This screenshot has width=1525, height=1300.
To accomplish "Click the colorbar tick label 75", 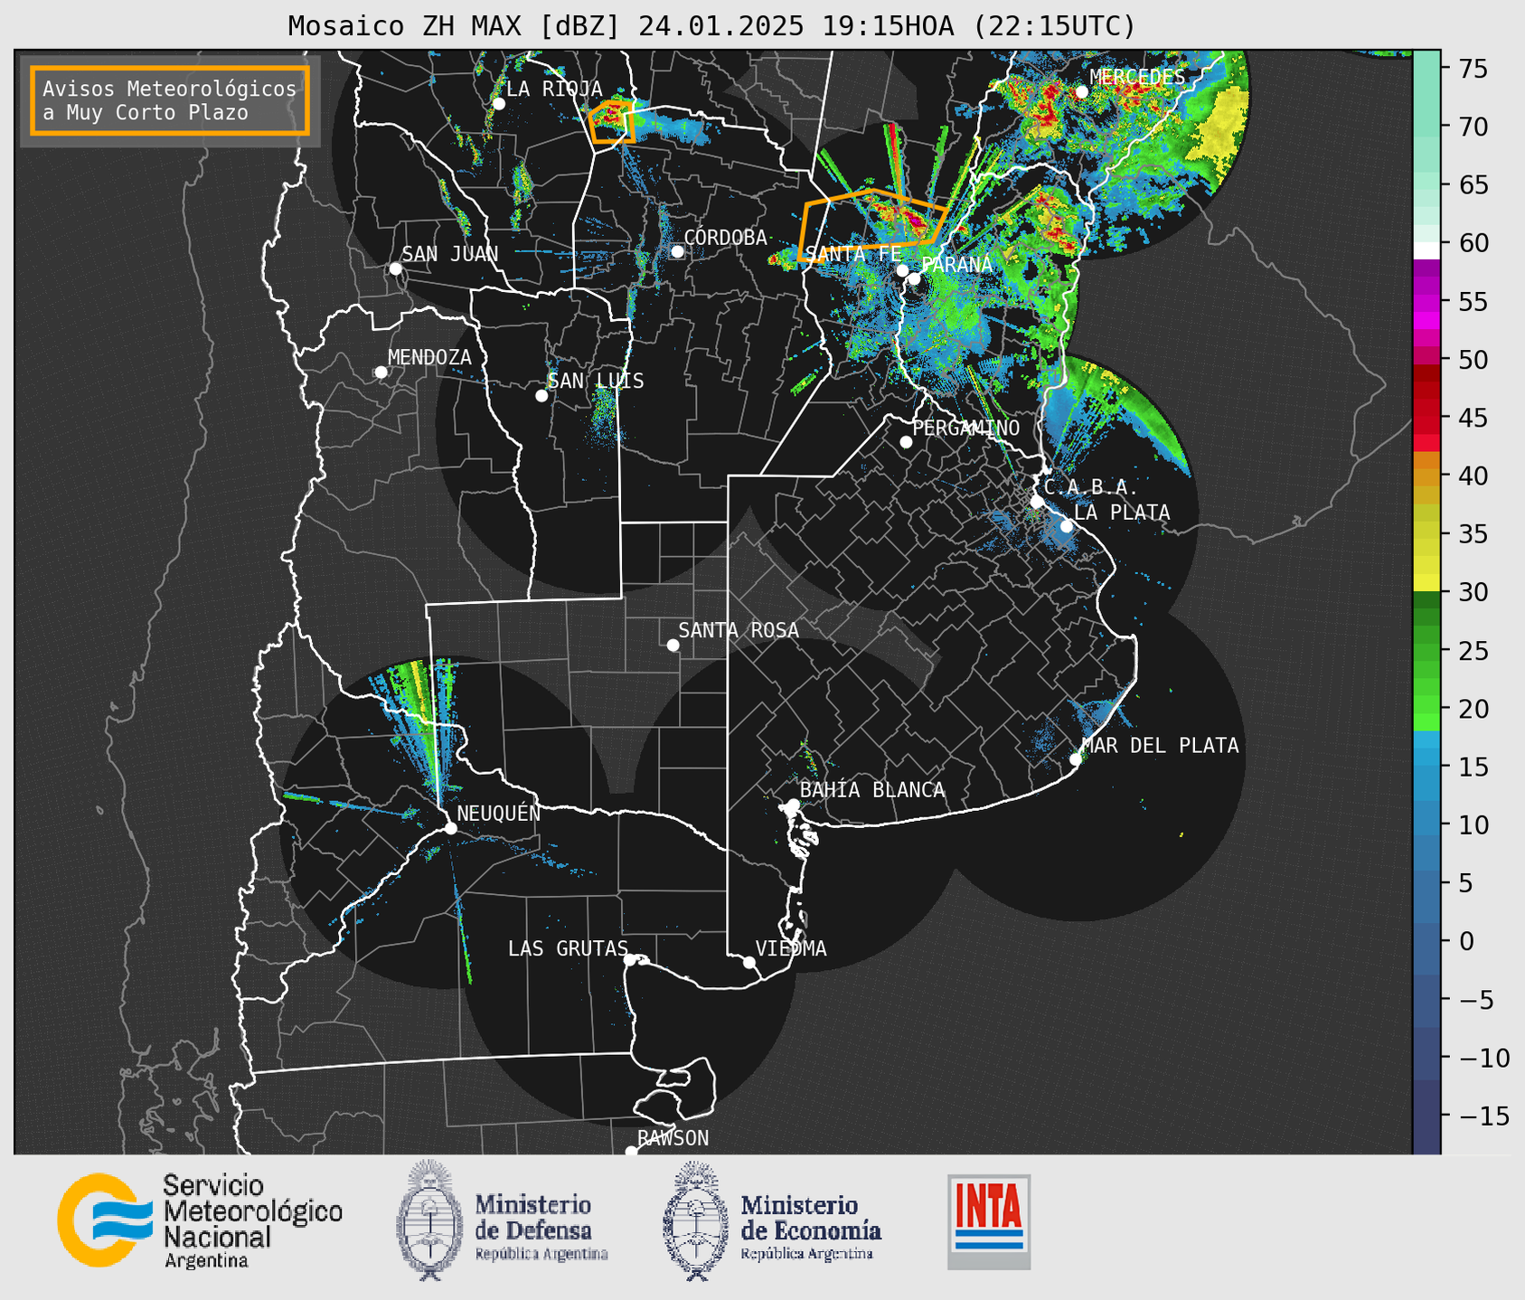I will [x=1474, y=69].
